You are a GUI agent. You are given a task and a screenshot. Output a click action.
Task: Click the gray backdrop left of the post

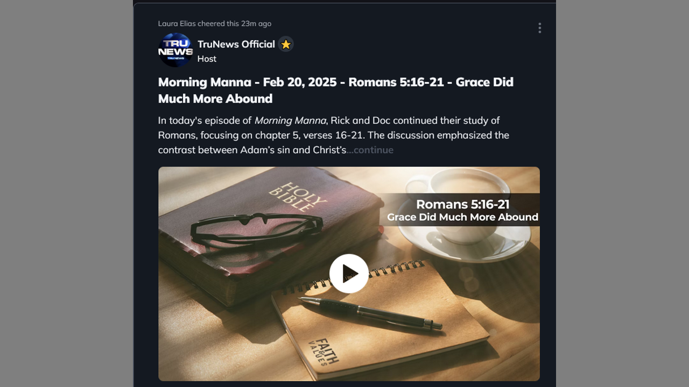(66, 193)
